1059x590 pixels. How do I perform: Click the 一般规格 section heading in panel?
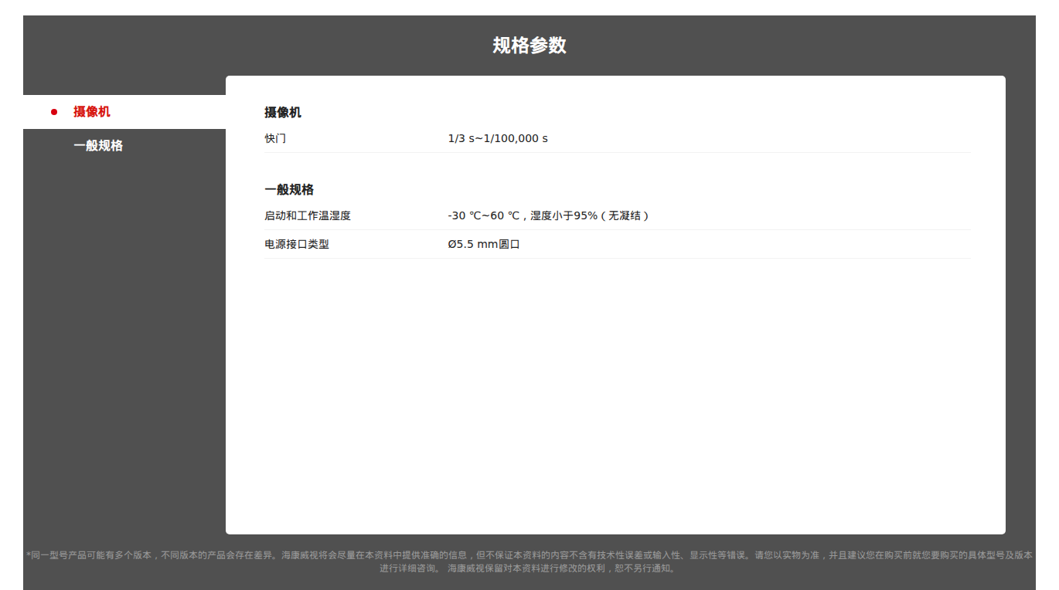[x=289, y=190]
